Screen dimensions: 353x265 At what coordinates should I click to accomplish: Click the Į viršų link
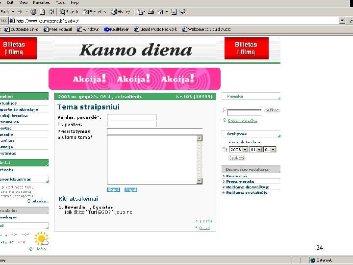tap(205, 221)
